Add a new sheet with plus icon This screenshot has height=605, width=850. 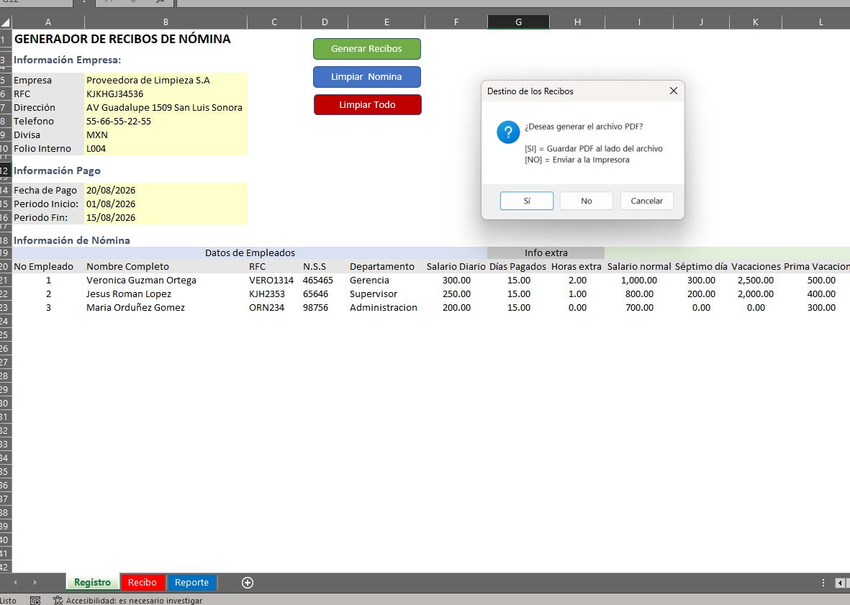pyautogui.click(x=247, y=582)
